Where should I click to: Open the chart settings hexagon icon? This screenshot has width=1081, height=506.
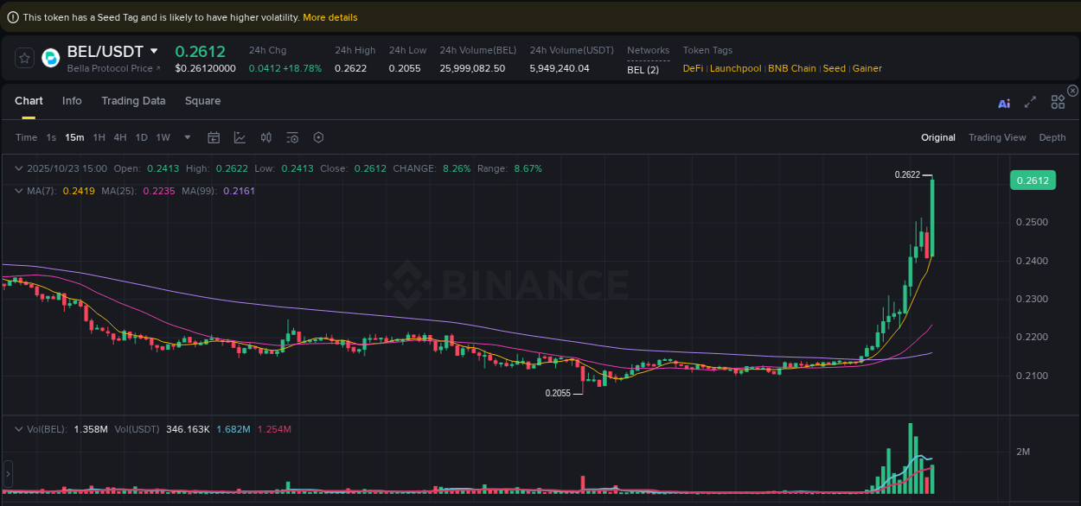coord(318,137)
